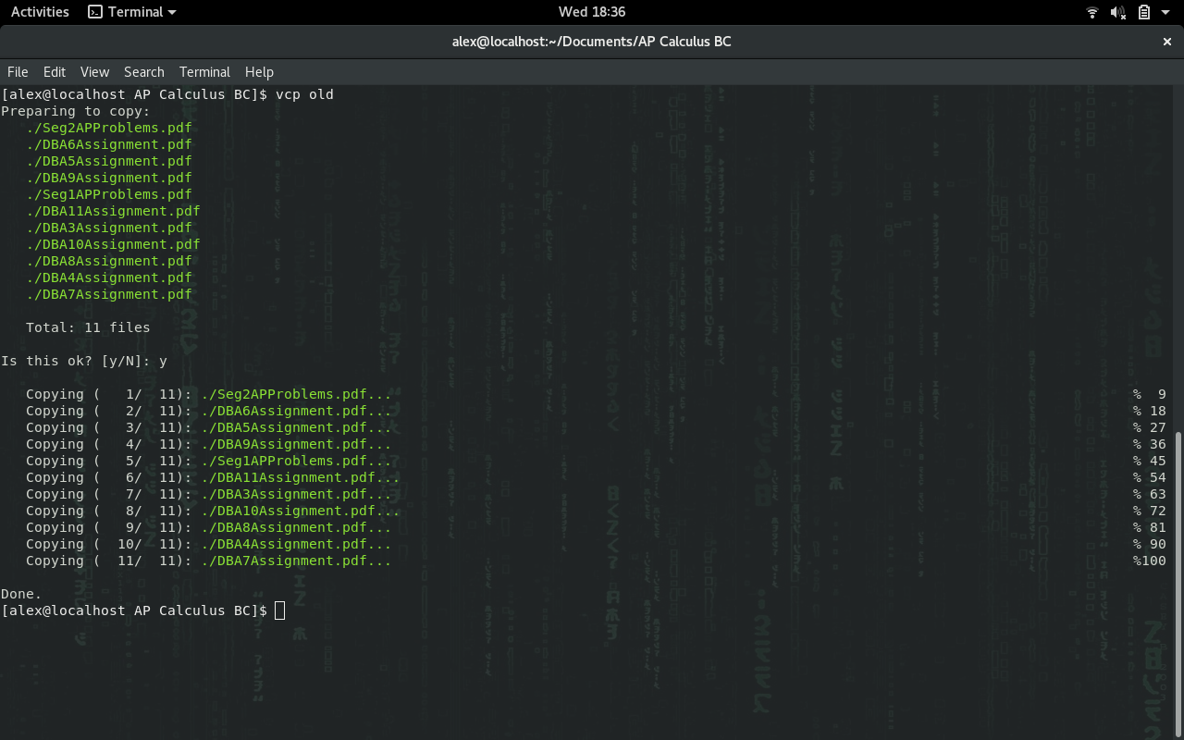Open the Search menu
The width and height of the screenshot is (1184, 740).
coord(144,72)
